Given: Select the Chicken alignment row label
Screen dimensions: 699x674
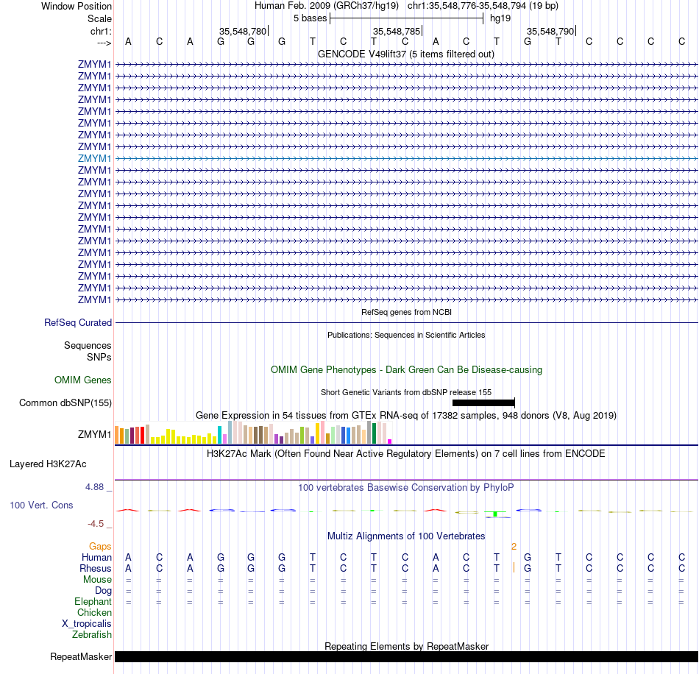Looking at the screenshot, I should click(94, 612).
